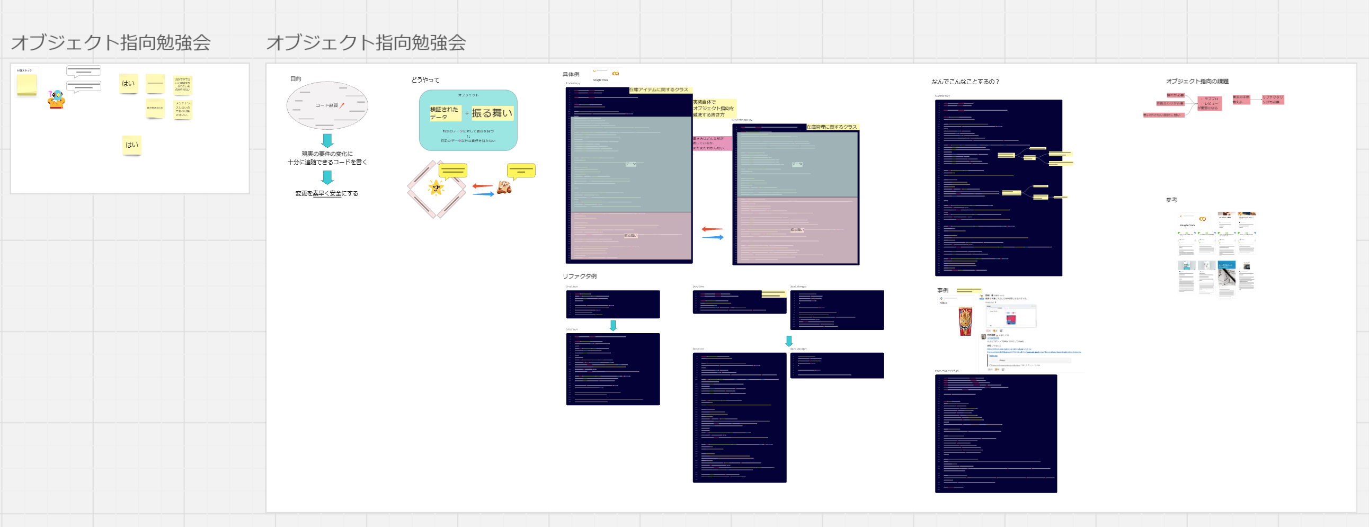Click the pink モブプロ レビュー sticky

click(1210, 103)
